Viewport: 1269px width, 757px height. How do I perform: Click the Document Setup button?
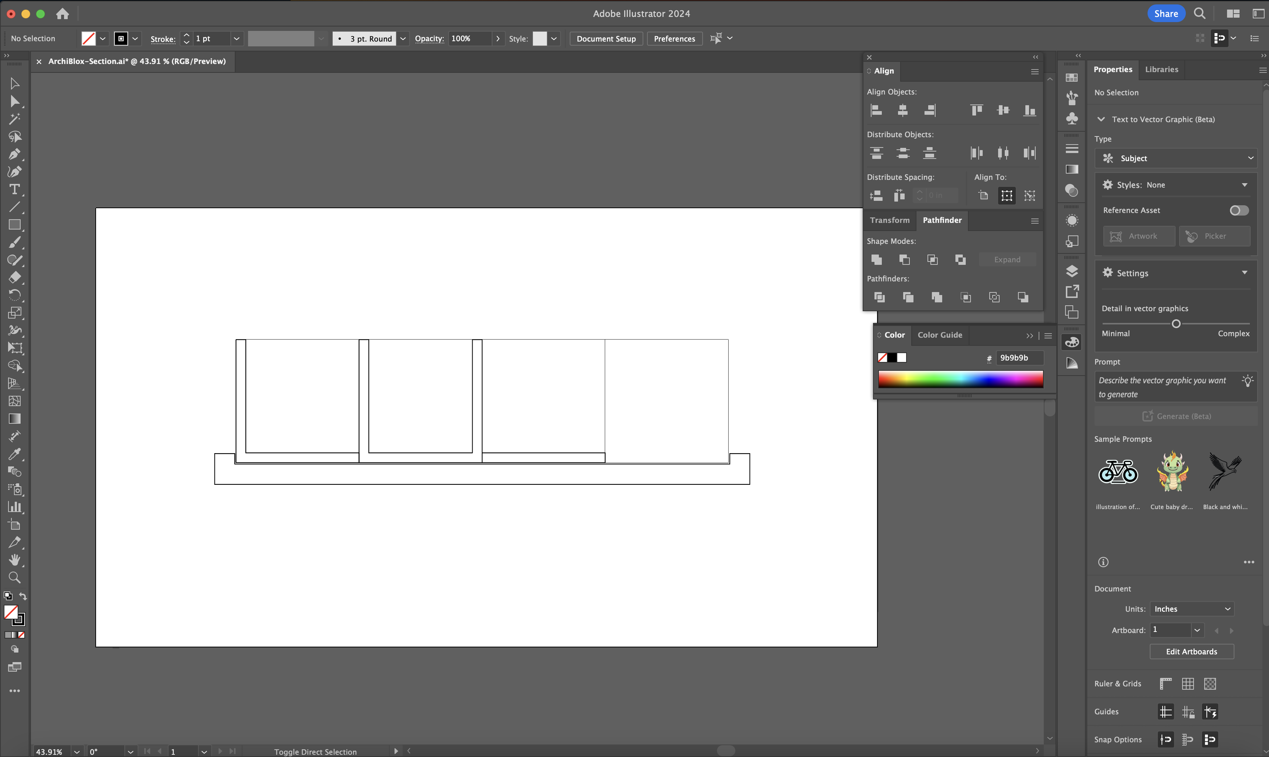pos(606,38)
